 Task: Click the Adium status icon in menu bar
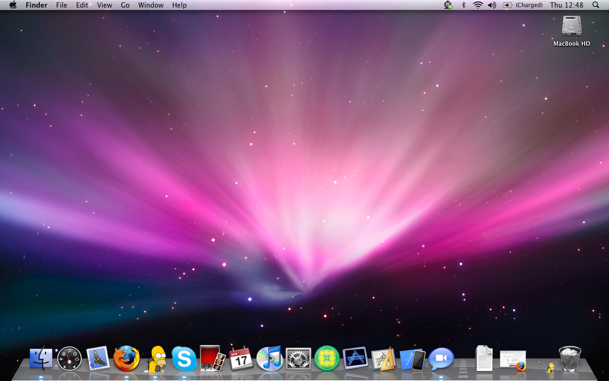pyautogui.click(x=448, y=5)
